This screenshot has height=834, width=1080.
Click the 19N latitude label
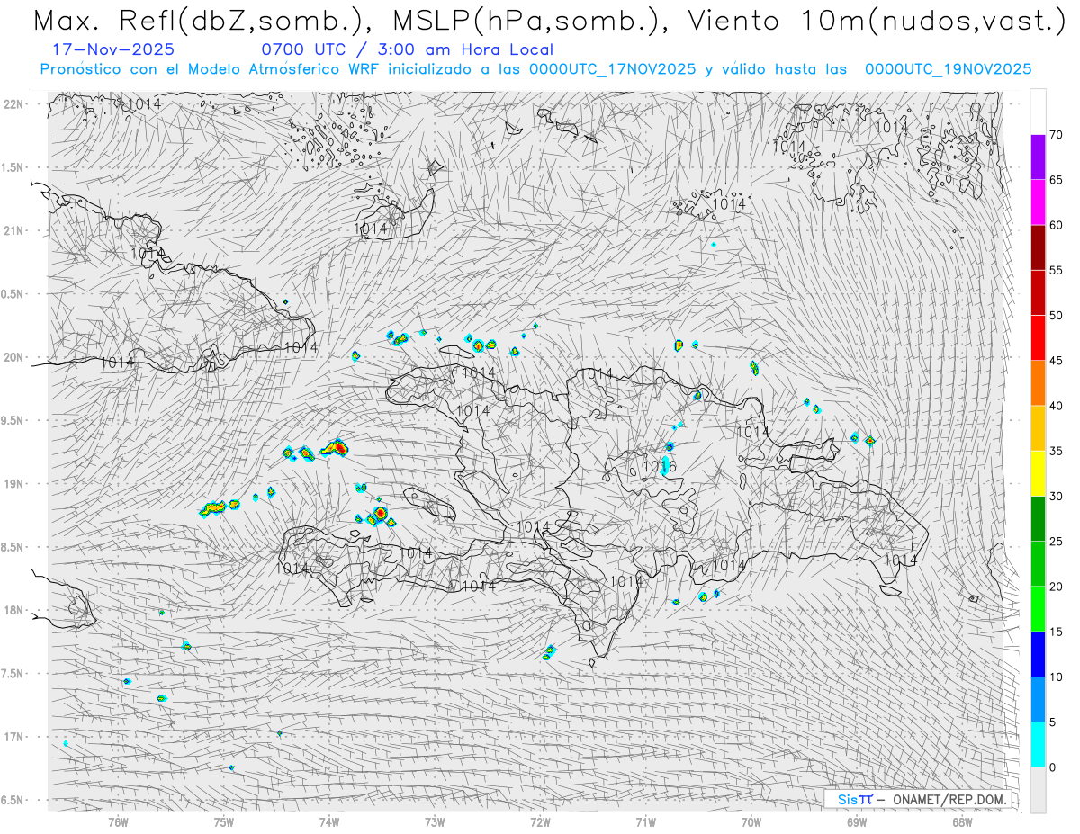pos(14,483)
